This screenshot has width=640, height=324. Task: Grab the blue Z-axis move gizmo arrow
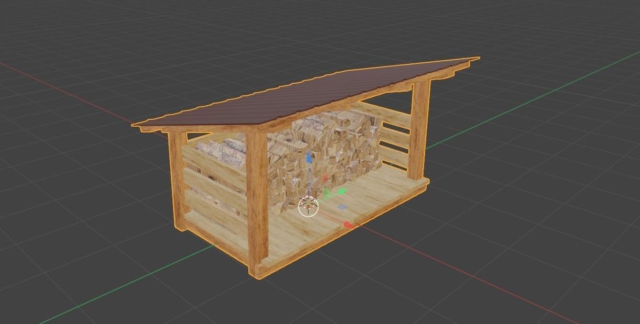[309, 158]
